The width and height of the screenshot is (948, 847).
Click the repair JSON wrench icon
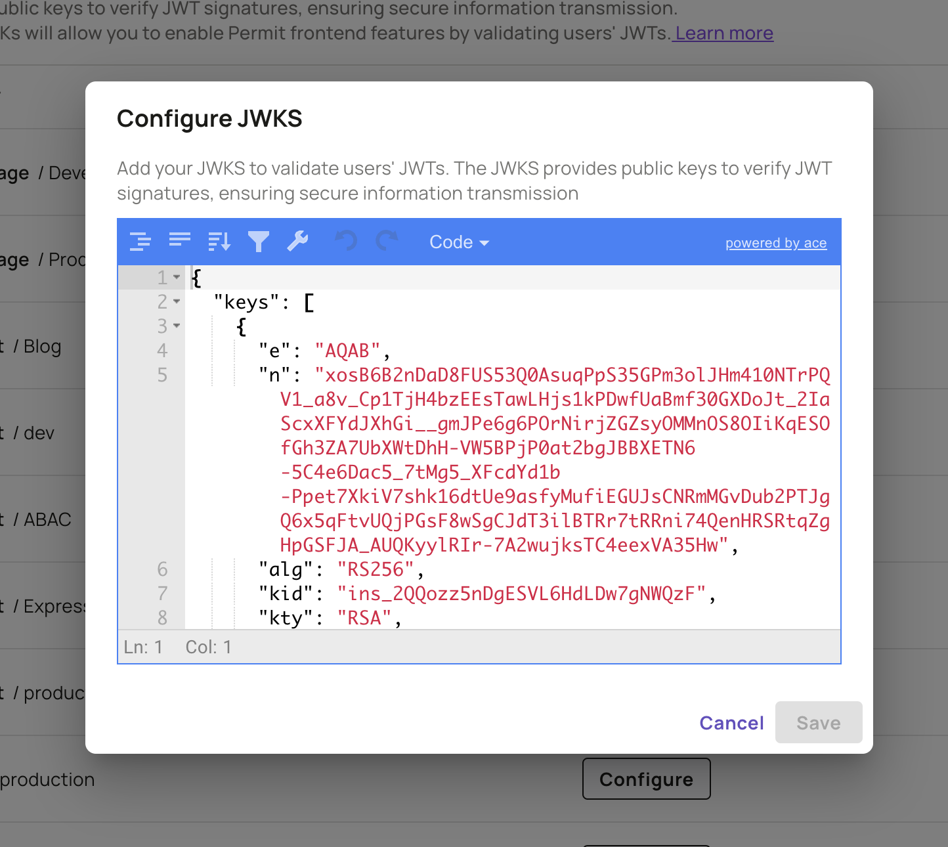tap(298, 242)
